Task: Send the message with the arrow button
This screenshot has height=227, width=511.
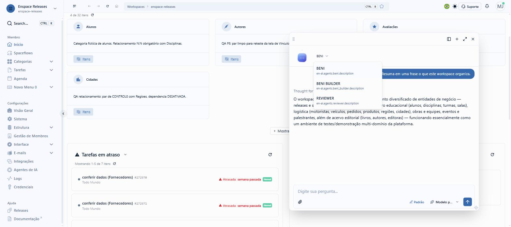Action: click(467, 202)
